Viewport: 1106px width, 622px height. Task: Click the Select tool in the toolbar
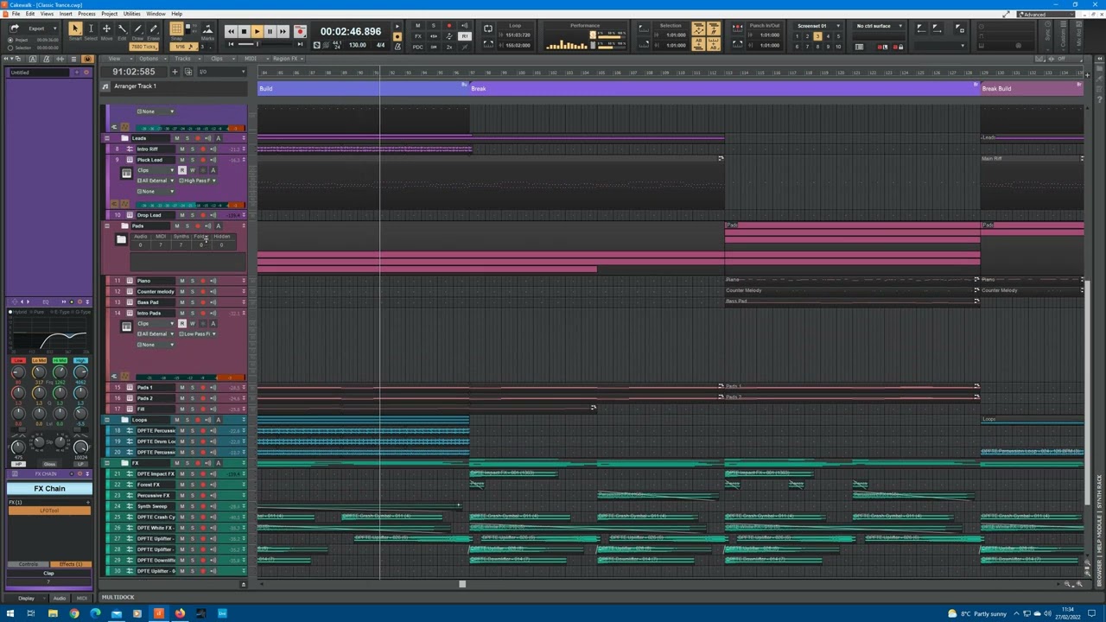pos(91,29)
